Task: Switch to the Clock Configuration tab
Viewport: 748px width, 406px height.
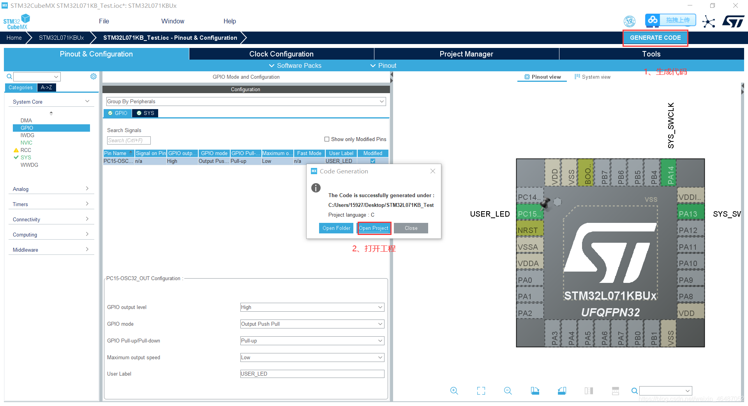Action: pyautogui.click(x=281, y=54)
